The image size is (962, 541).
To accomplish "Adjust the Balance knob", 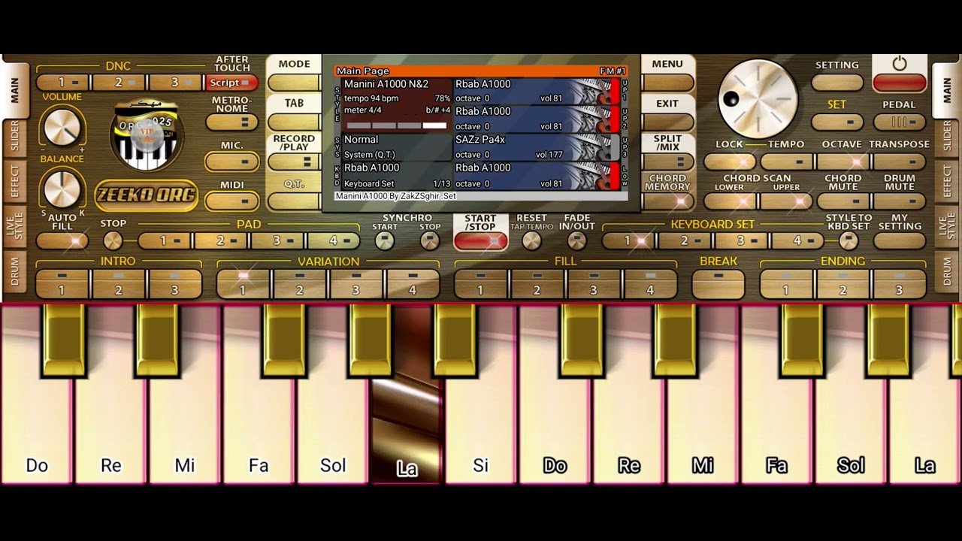I will tap(62, 188).
